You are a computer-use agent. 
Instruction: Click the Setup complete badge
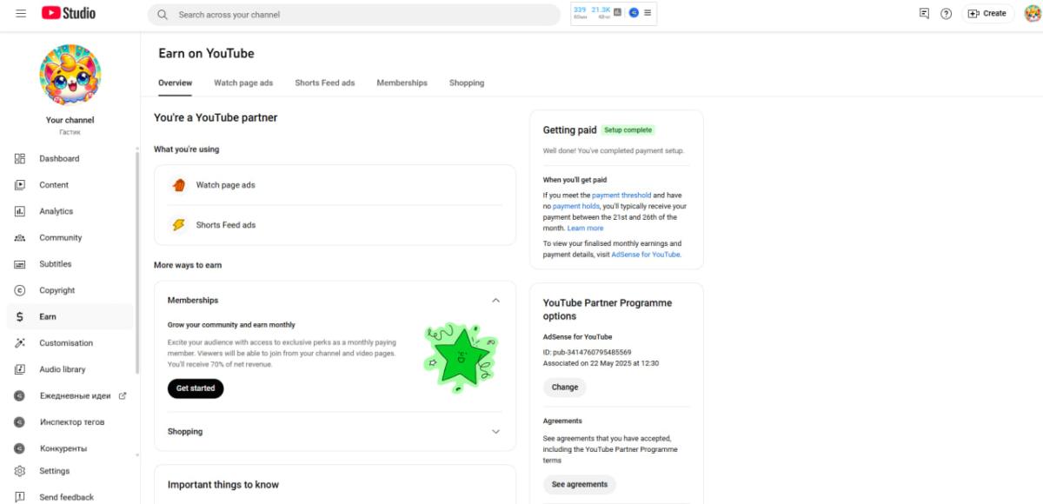(x=628, y=130)
